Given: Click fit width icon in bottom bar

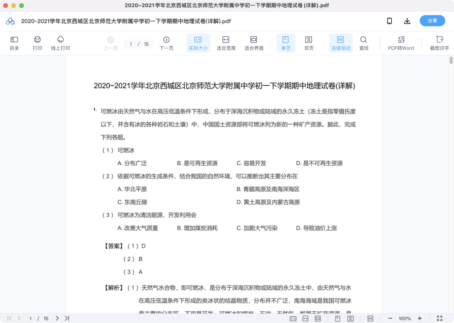Looking at the screenshot, I should click(306, 318).
